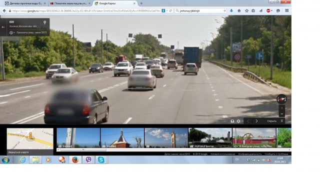This screenshot has height=180, width=320.
Task: Open Viber from the taskbar
Action: (88, 160)
